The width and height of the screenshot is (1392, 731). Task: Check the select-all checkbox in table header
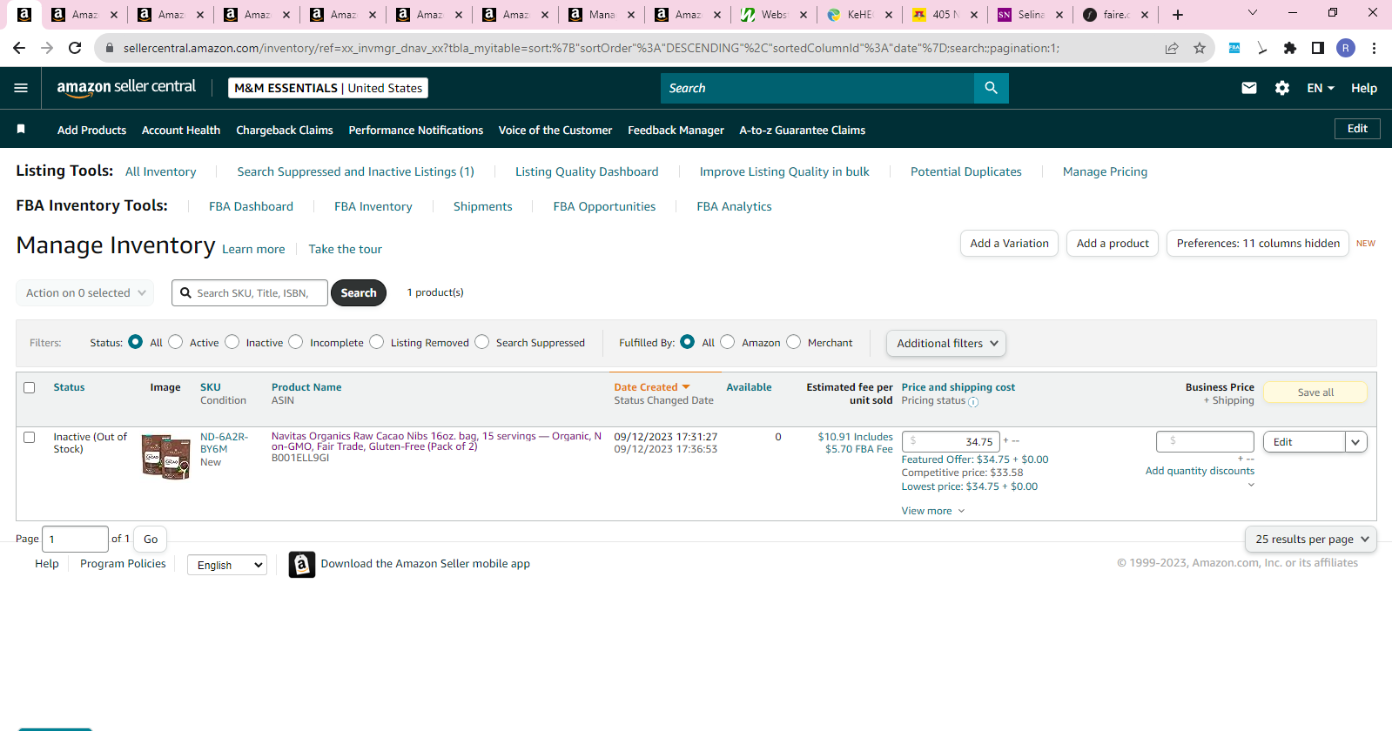pyautogui.click(x=30, y=387)
